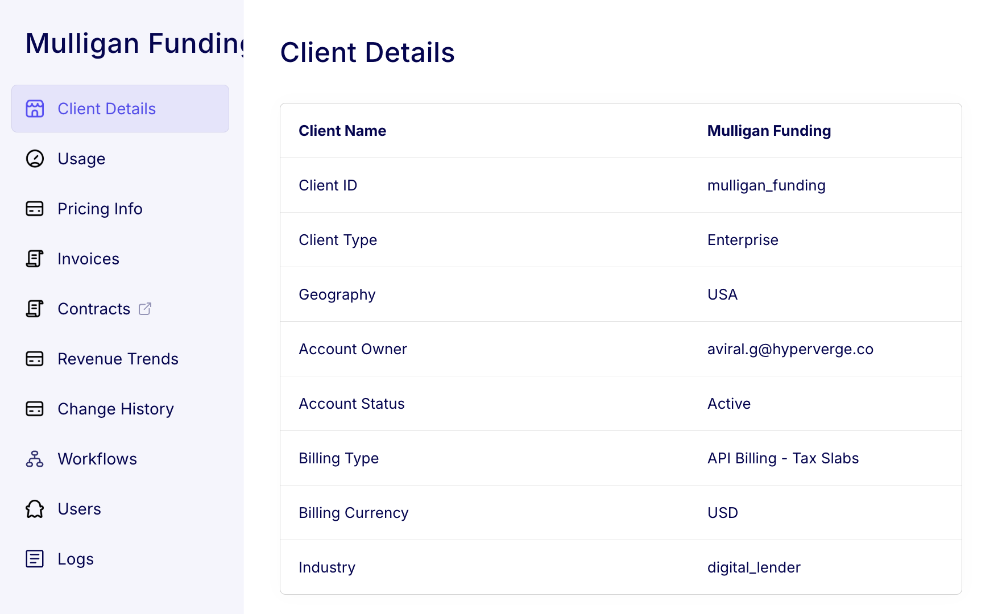
Task: Click the mulligan_funding client ID value
Action: coord(766,185)
